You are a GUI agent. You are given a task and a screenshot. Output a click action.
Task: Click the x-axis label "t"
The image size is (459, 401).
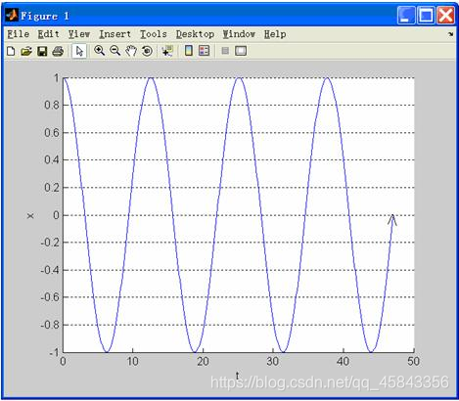[x=238, y=376]
